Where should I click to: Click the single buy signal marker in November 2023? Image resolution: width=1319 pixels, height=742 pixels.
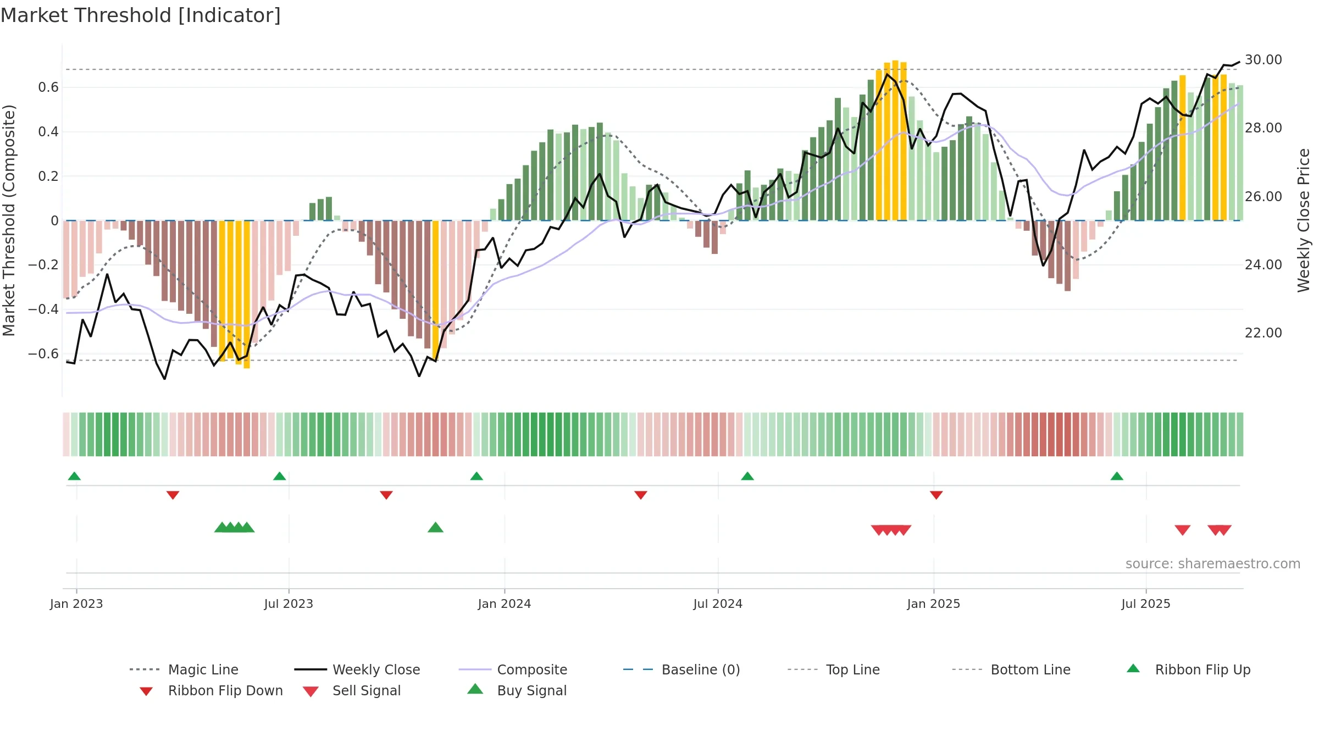pos(435,528)
